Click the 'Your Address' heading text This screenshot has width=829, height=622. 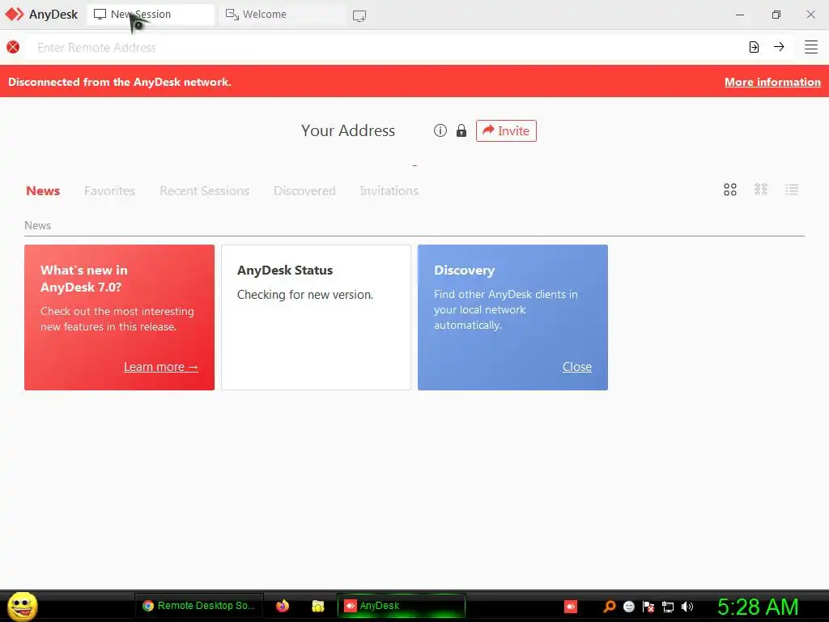348,130
